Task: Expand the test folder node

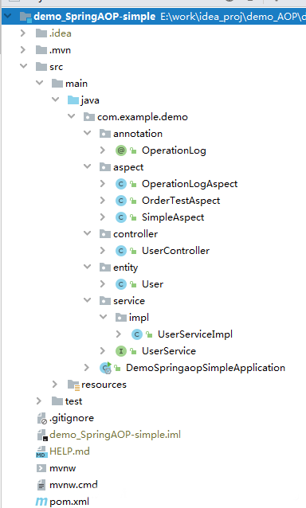Action: coord(39,401)
